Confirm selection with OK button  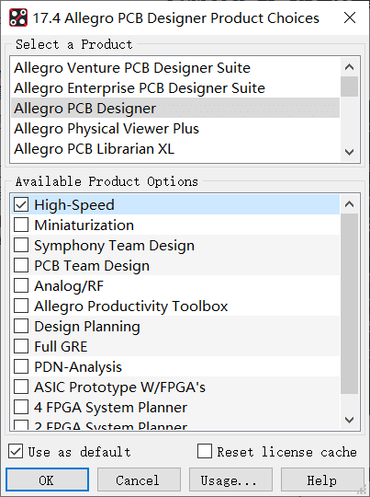(47, 480)
